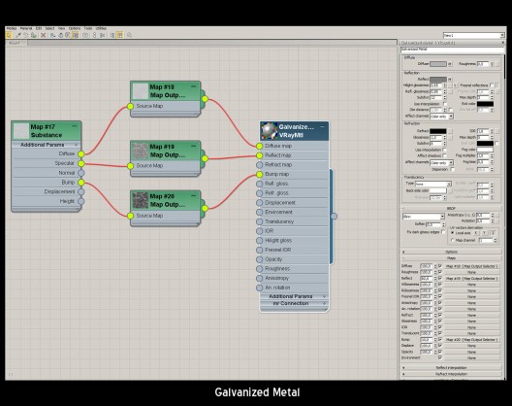Click the Galvanized VRayMtl preview sphere thumbnail
This screenshot has width=512, height=406.
tap(269, 130)
